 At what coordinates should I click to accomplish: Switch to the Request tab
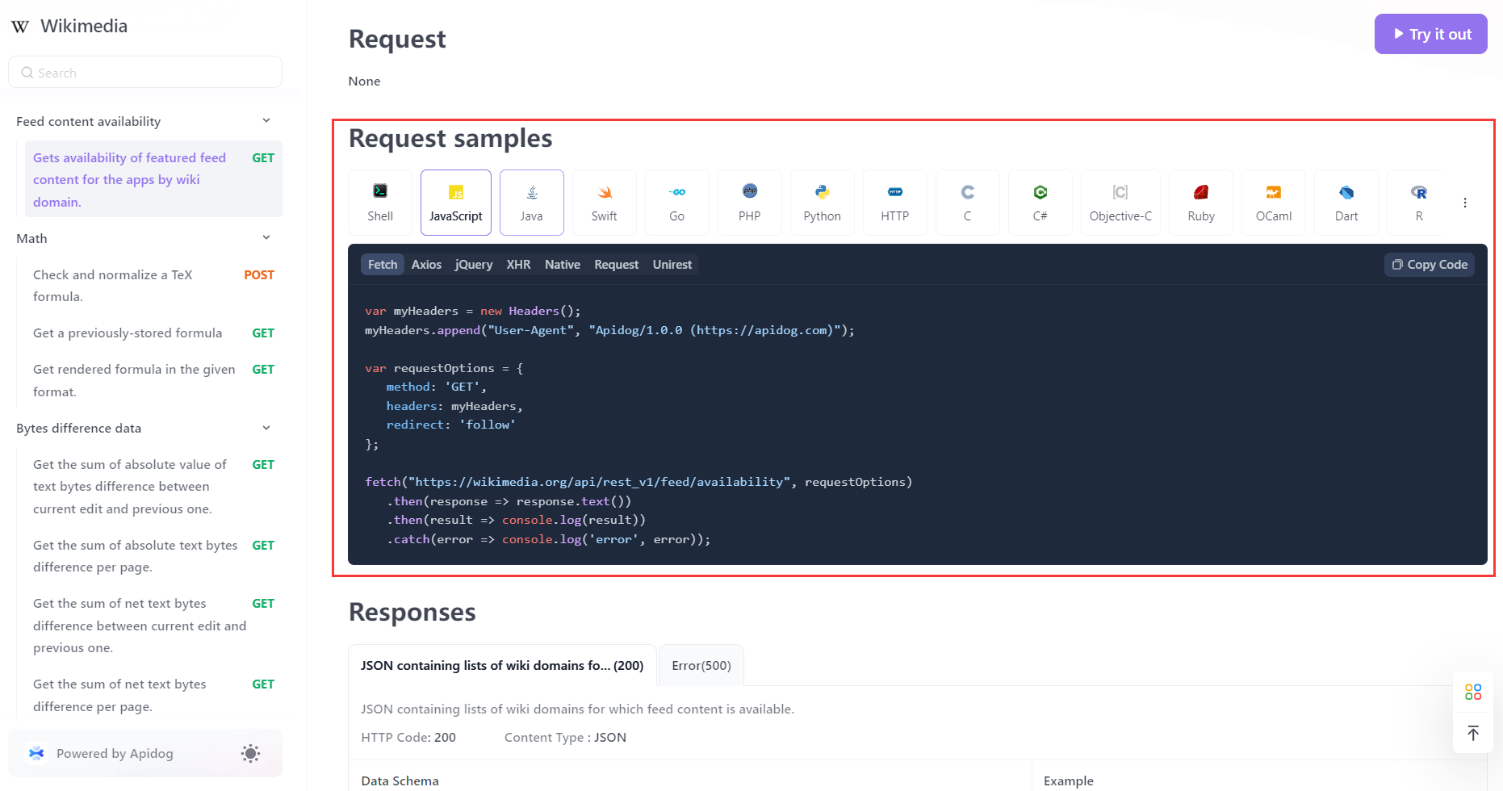pos(616,265)
